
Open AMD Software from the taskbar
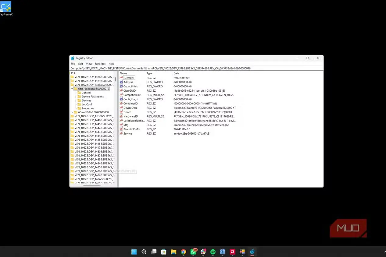pos(232,252)
